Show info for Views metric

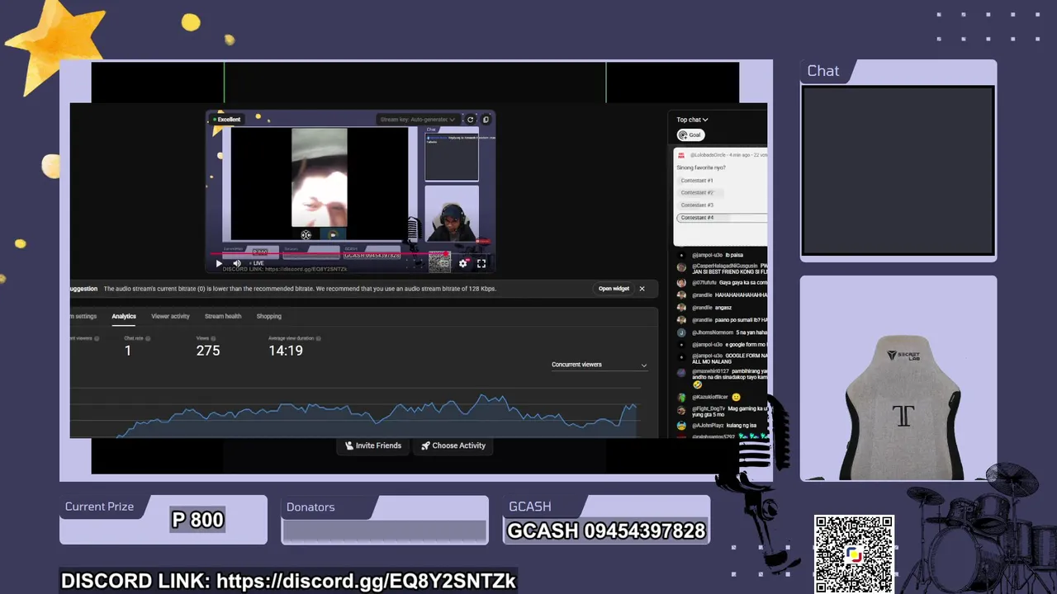[x=214, y=338]
